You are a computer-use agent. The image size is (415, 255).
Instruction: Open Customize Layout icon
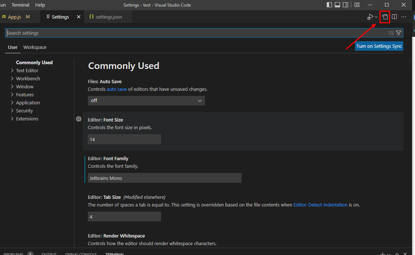[357, 5]
